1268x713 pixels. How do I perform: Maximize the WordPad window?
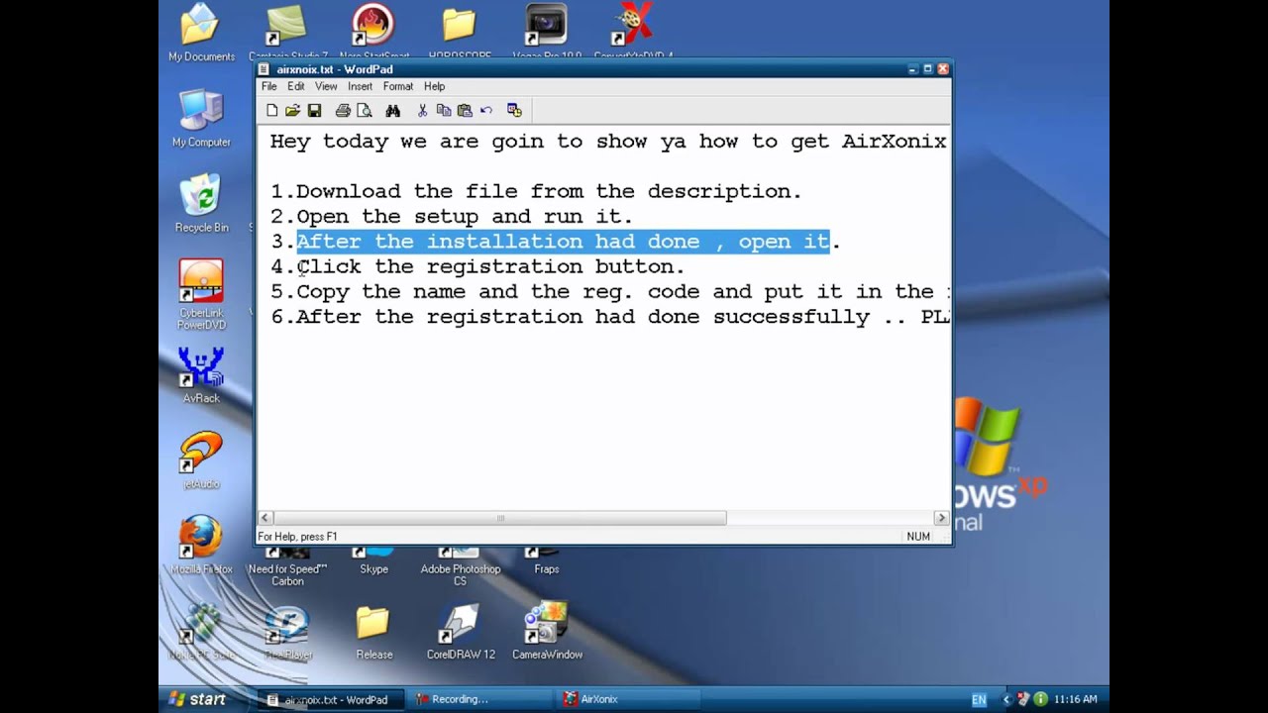(927, 69)
